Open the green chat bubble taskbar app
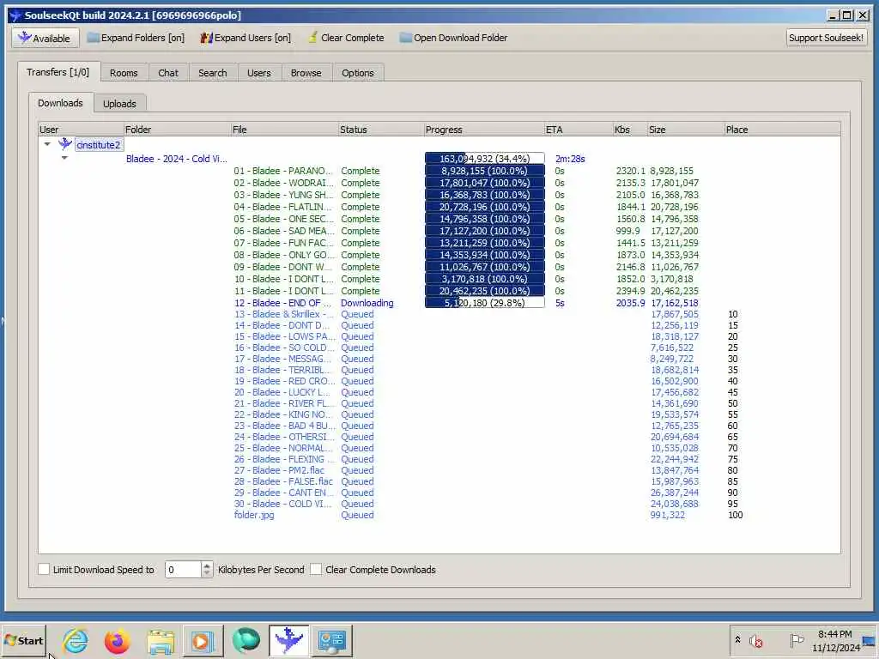The height and width of the screenshot is (659, 879). [x=246, y=640]
